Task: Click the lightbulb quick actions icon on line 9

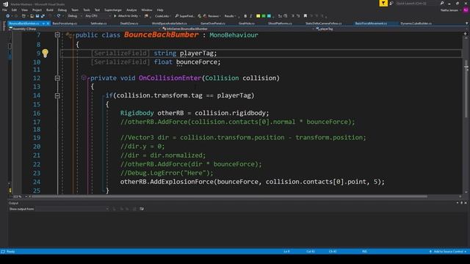Action: point(45,54)
